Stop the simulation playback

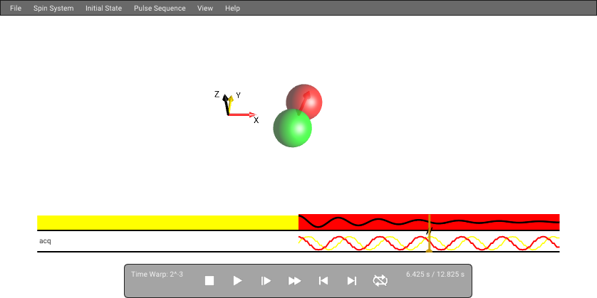(209, 281)
